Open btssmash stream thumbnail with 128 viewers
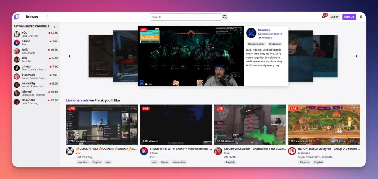The image size is (378, 179). (324, 125)
